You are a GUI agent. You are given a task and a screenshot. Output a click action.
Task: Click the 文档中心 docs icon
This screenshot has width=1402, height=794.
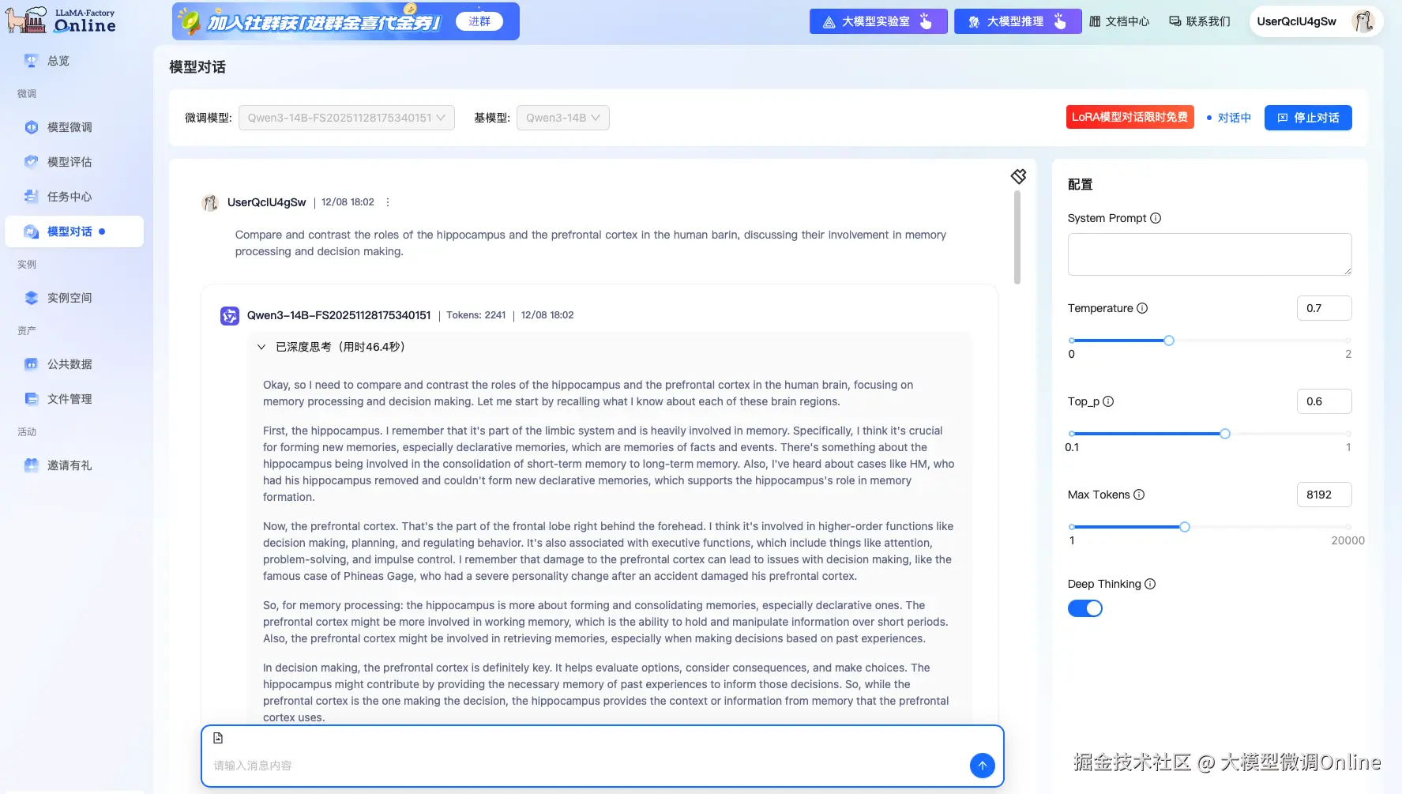point(1095,21)
